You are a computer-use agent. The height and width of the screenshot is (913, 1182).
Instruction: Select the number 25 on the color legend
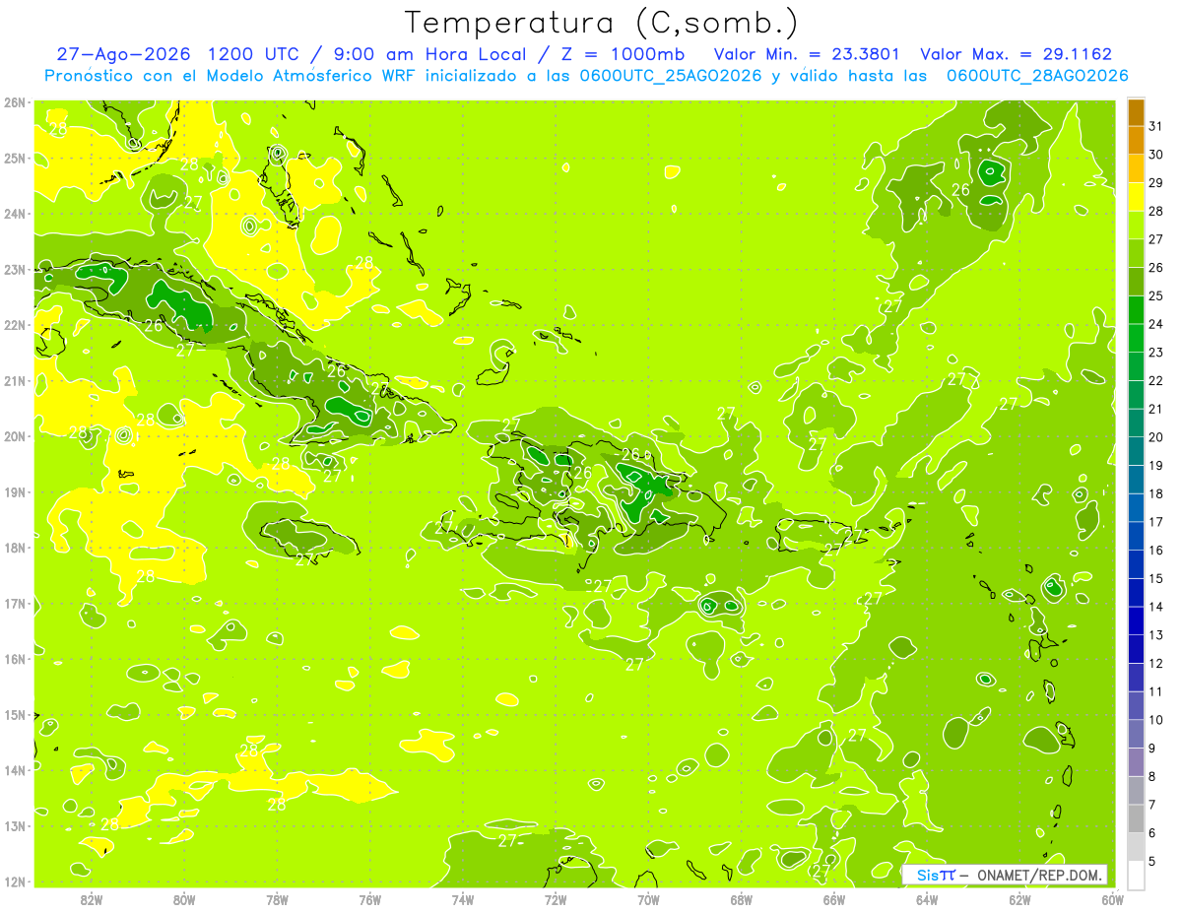1155,296
